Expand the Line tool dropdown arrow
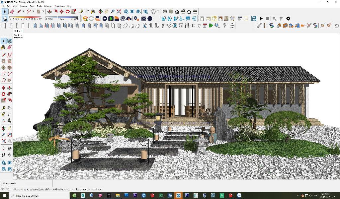 point(23,12)
